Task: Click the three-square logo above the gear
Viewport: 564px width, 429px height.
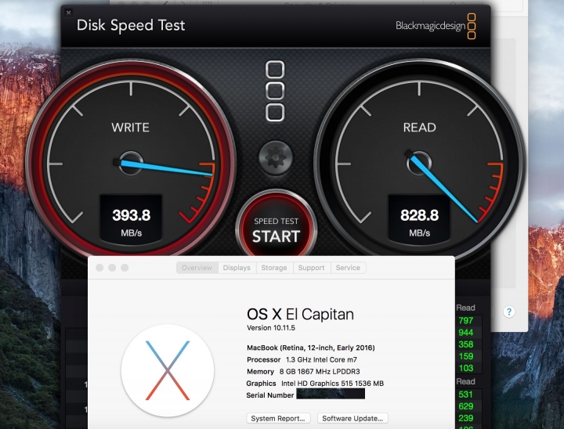Action: 275,91
